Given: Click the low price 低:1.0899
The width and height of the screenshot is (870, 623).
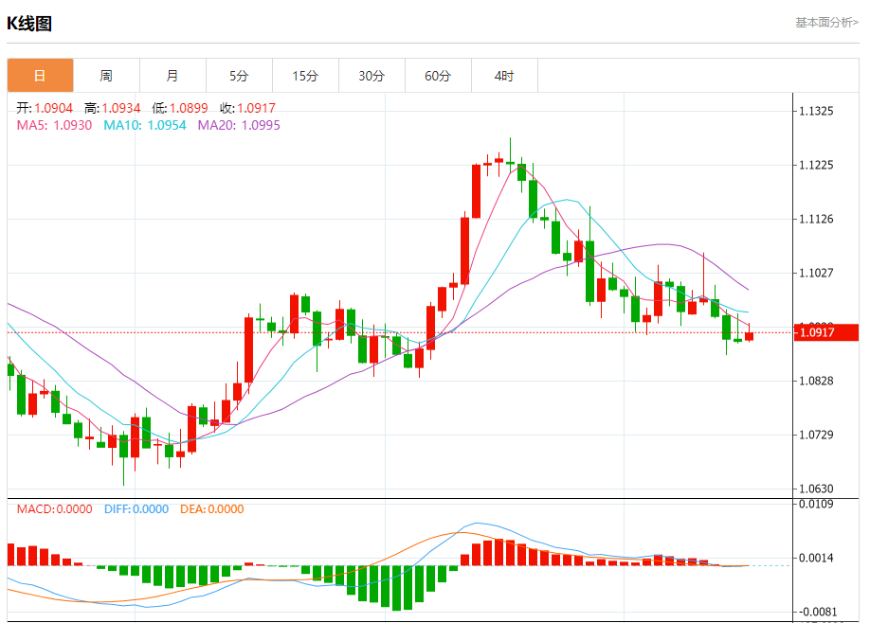Looking at the screenshot, I should [180, 108].
